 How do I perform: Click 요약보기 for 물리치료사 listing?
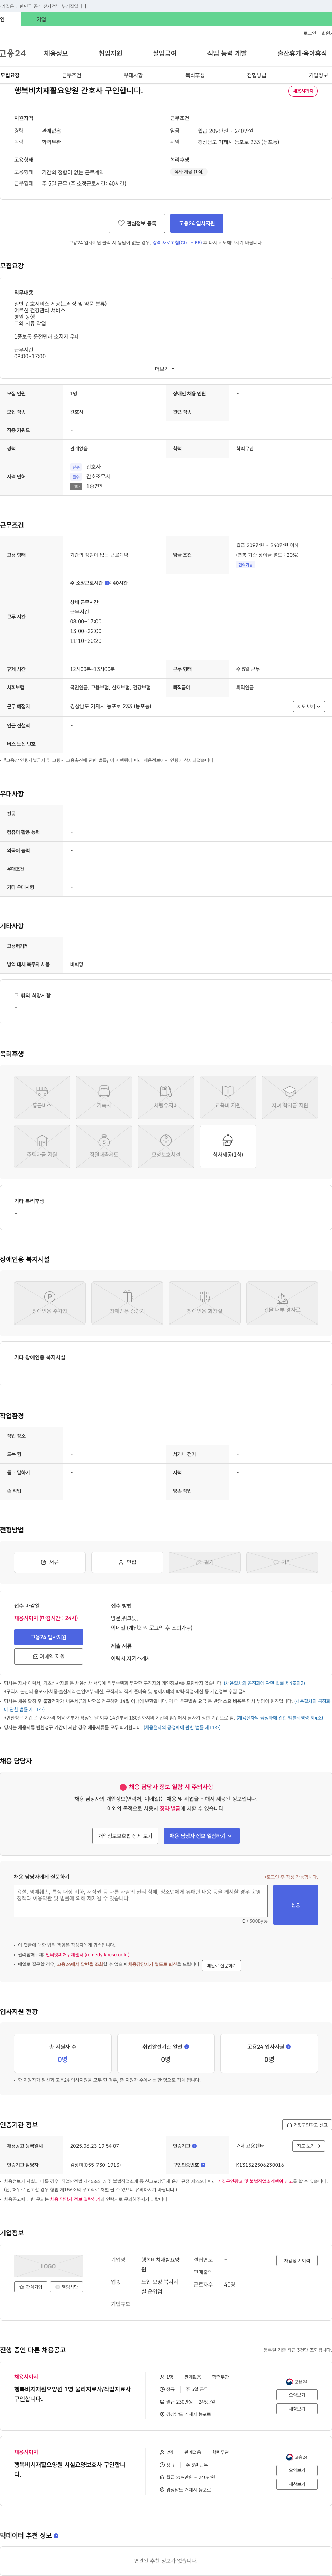click(x=297, y=2395)
